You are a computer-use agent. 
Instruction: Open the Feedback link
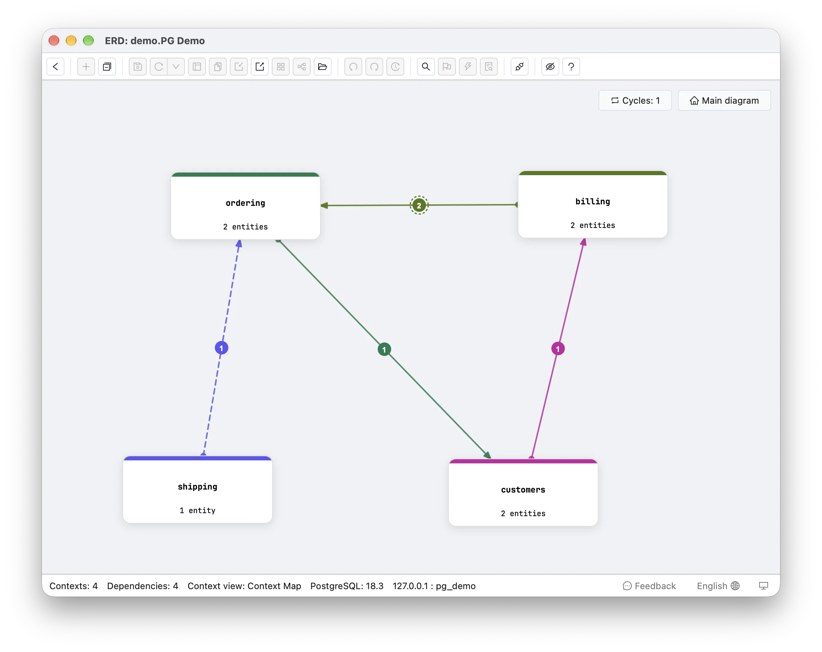(649, 586)
